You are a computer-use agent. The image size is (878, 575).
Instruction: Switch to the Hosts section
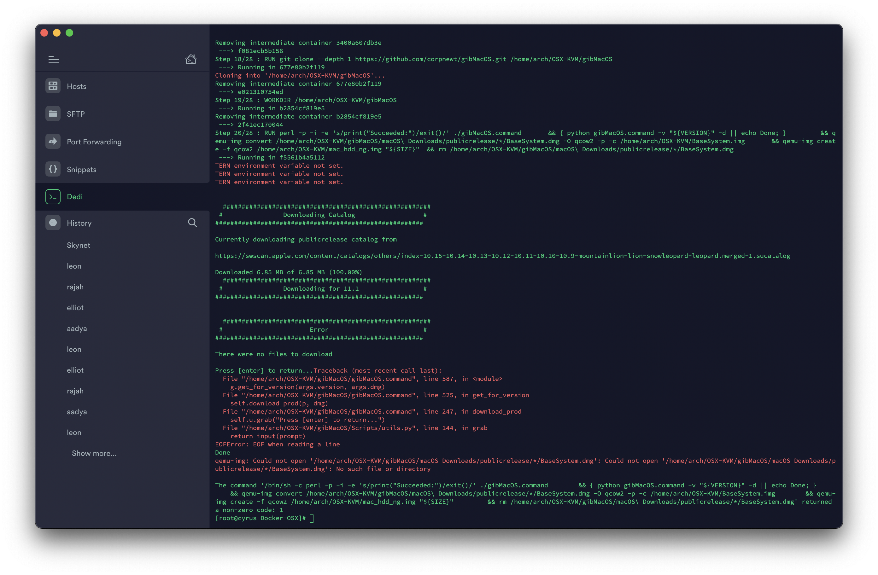point(76,86)
